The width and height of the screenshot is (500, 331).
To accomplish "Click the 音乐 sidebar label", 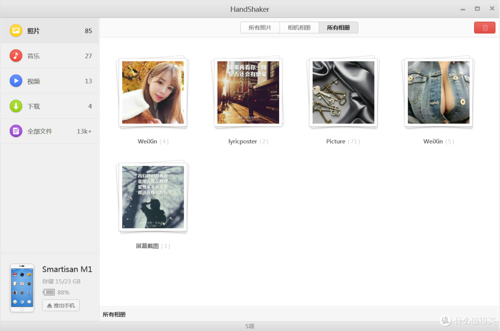I will tap(33, 56).
